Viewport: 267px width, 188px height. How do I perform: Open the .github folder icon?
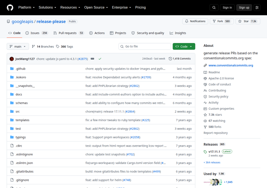12,69
